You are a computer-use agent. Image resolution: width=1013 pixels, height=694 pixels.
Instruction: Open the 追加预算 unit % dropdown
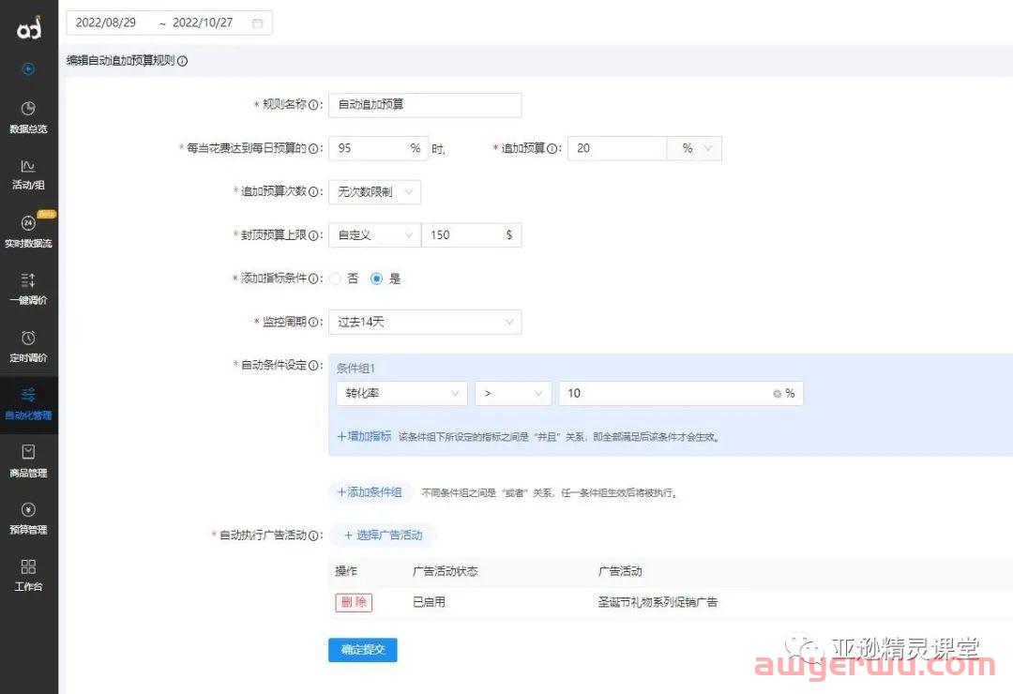point(694,148)
